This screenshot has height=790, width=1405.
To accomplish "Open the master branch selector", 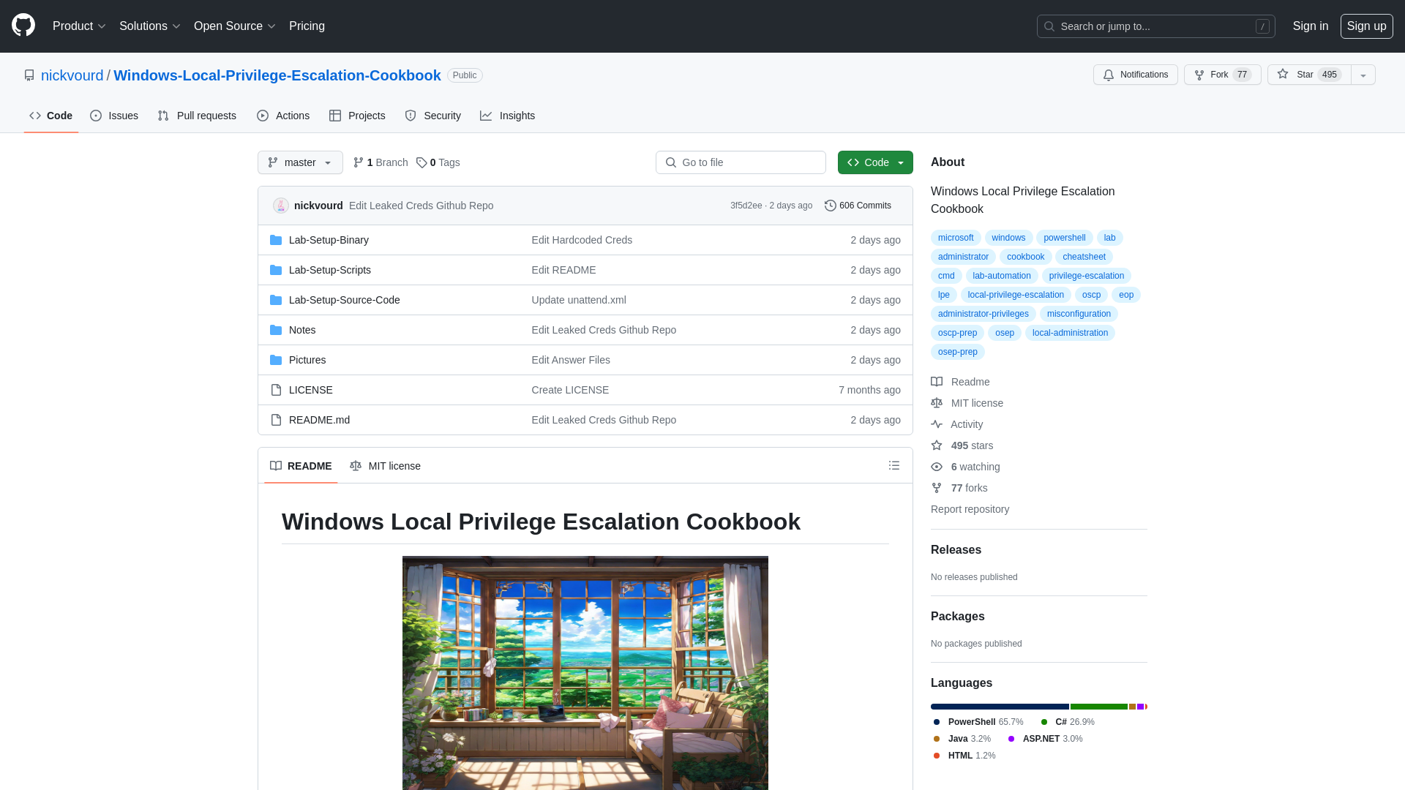I will [300, 162].
